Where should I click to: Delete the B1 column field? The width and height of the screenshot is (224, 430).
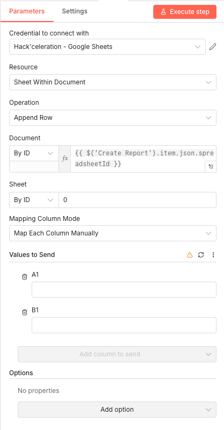point(25,312)
